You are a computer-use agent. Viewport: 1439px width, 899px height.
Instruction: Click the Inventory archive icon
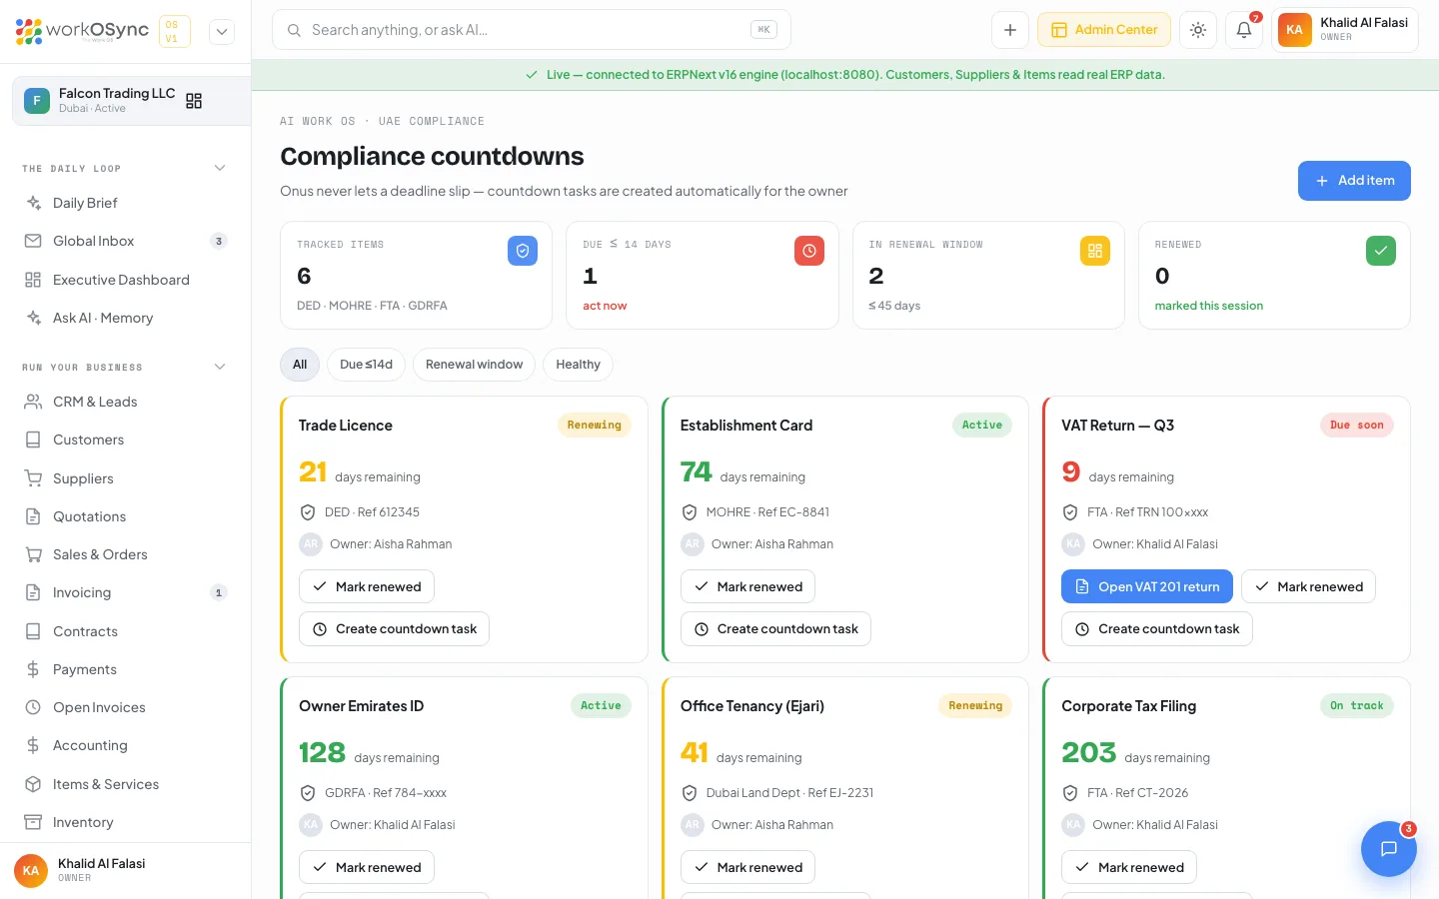point(33,822)
